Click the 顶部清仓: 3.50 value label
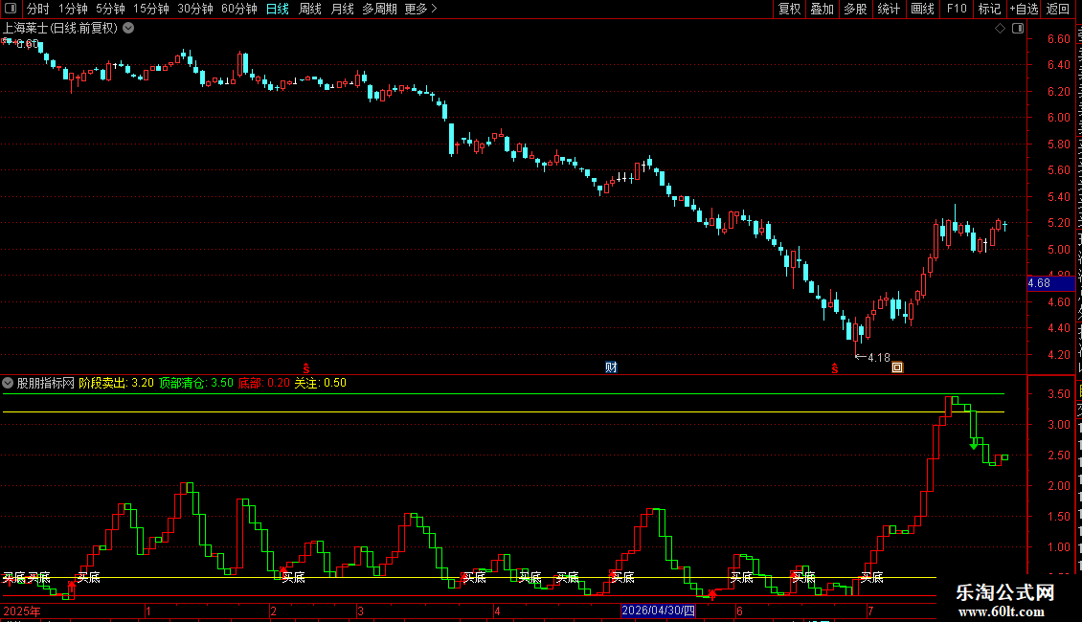Viewport: 1082px width, 622px height. coord(196,383)
